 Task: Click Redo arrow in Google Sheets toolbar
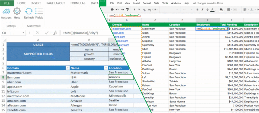pyautogui.click(x=122, y=10)
